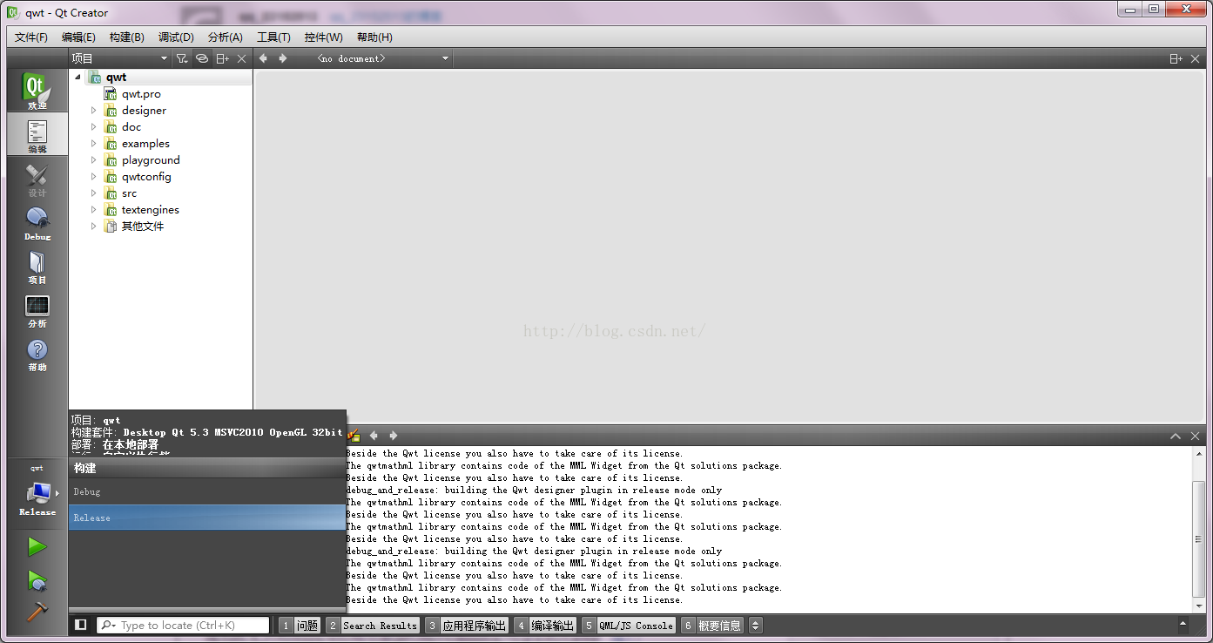Expand the 其他文件 node
This screenshot has width=1213, height=643.
94,227
